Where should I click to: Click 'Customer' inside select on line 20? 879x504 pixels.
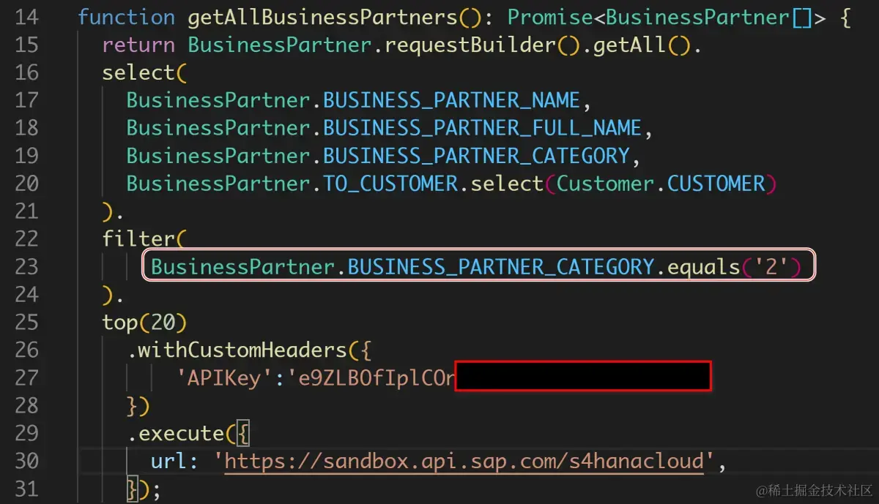(x=604, y=184)
